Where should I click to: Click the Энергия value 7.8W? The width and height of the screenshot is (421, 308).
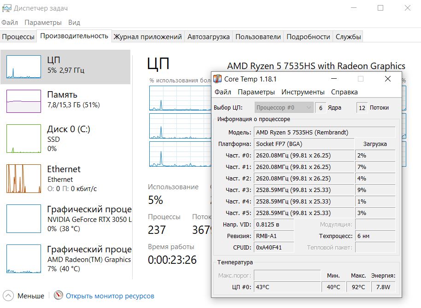click(383, 287)
